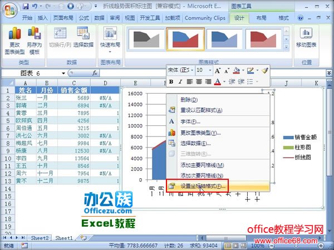Switch to 格式 chart tools tab

(x=283, y=18)
